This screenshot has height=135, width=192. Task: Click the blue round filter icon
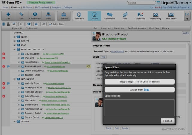click(x=4, y=24)
